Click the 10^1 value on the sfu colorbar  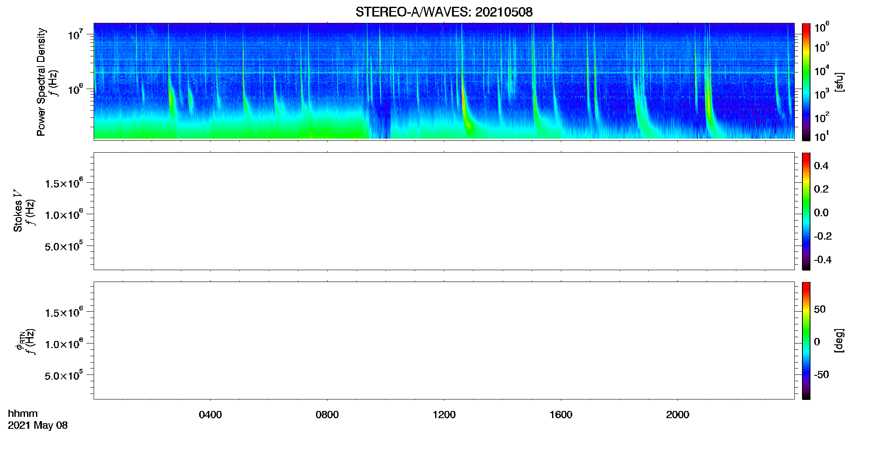(822, 136)
